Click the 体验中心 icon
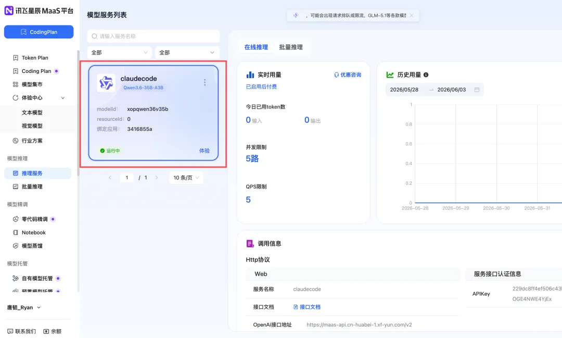Image resolution: width=562 pixels, height=338 pixels. pos(16,97)
